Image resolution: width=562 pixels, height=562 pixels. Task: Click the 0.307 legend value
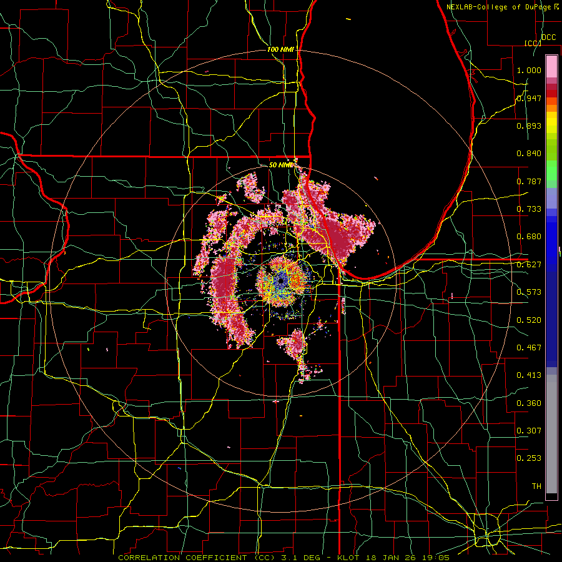(529, 430)
